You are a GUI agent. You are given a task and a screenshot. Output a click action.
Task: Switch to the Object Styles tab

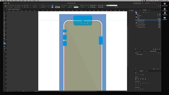pyautogui.click(x=145, y=51)
